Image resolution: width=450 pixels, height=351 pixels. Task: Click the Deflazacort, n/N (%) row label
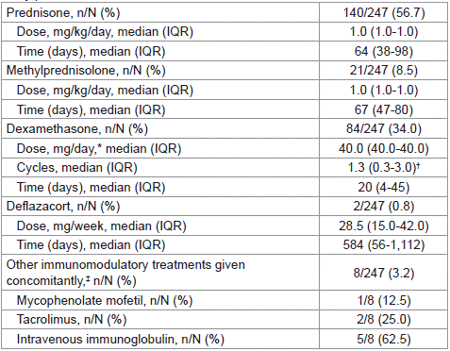63,207
